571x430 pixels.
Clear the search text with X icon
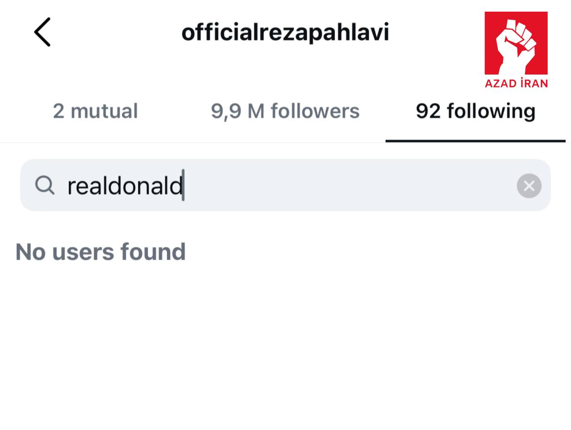[x=529, y=186]
